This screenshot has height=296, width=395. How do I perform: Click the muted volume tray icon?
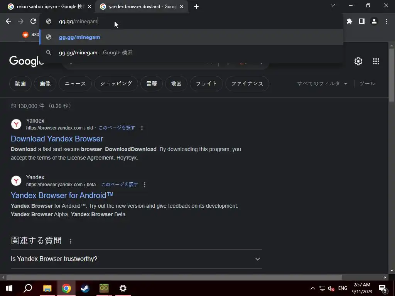(x=331, y=288)
